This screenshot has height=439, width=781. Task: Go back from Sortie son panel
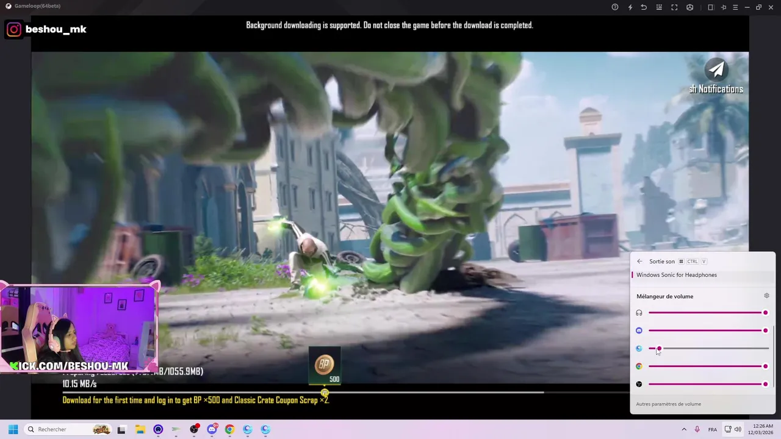[x=639, y=262]
